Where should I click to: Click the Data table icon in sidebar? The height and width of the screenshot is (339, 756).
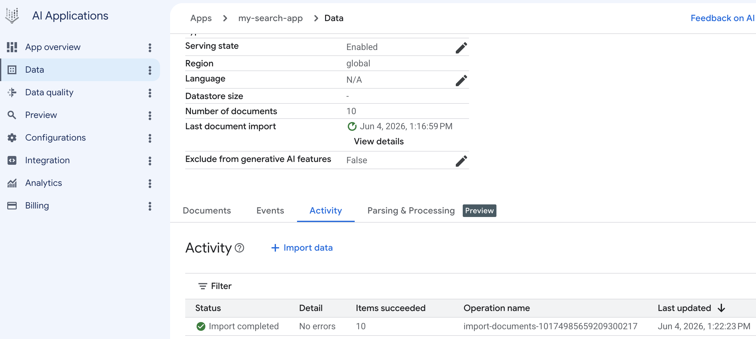pyautogui.click(x=12, y=70)
